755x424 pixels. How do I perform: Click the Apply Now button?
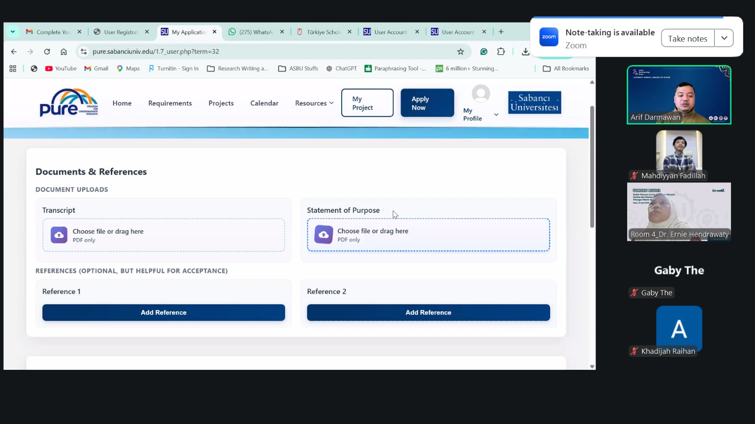point(427,103)
